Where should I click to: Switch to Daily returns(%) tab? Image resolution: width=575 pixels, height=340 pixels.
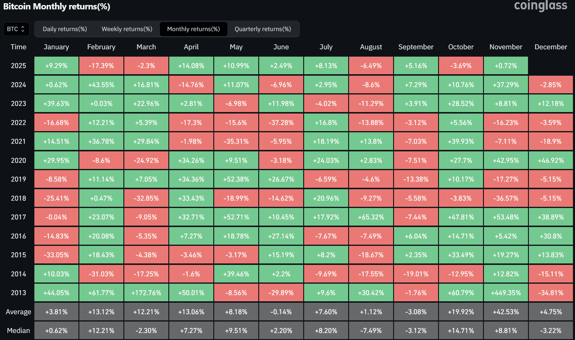[x=65, y=29]
